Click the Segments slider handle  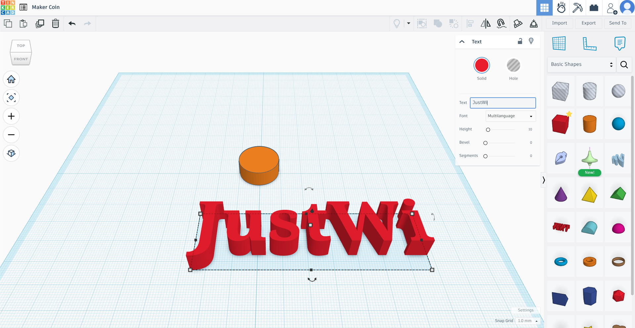coord(485,156)
